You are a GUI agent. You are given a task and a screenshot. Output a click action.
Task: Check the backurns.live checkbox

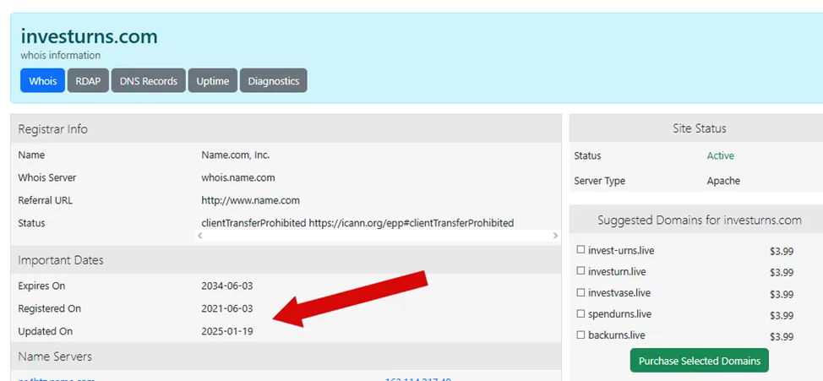pyautogui.click(x=580, y=335)
